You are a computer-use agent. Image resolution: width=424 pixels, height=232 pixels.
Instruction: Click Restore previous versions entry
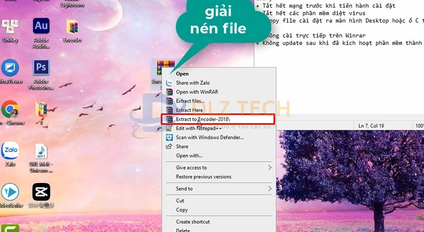(x=204, y=177)
